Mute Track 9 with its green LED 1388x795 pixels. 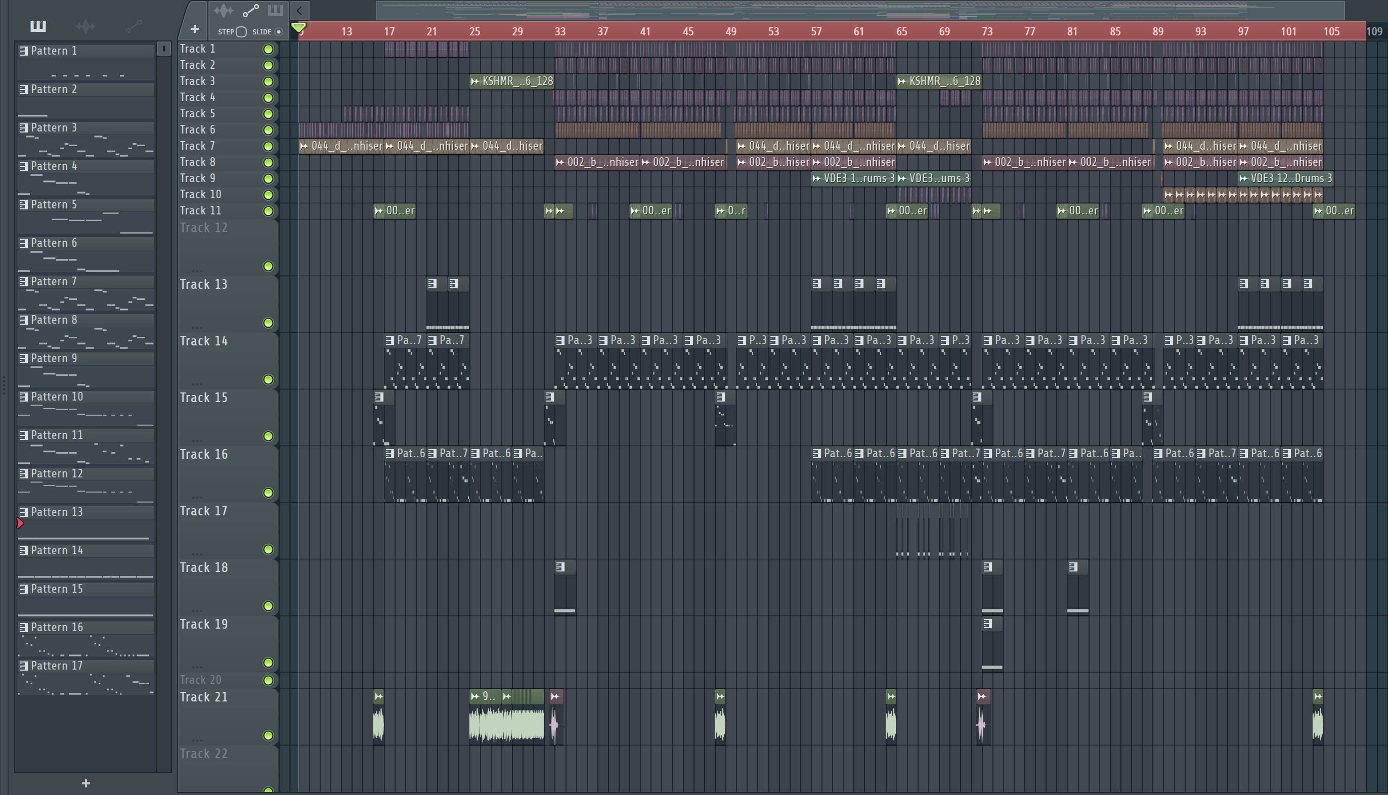click(x=268, y=179)
